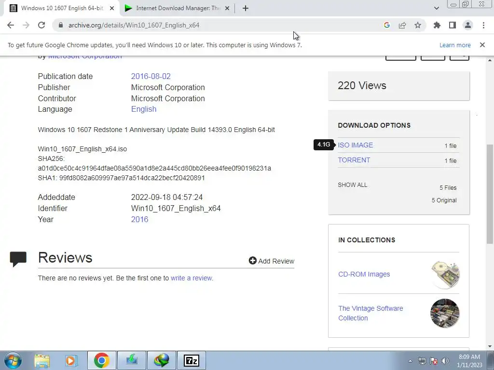Open Chrome three-dot menu
This screenshot has height=370, width=494.
pyautogui.click(x=483, y=25)
